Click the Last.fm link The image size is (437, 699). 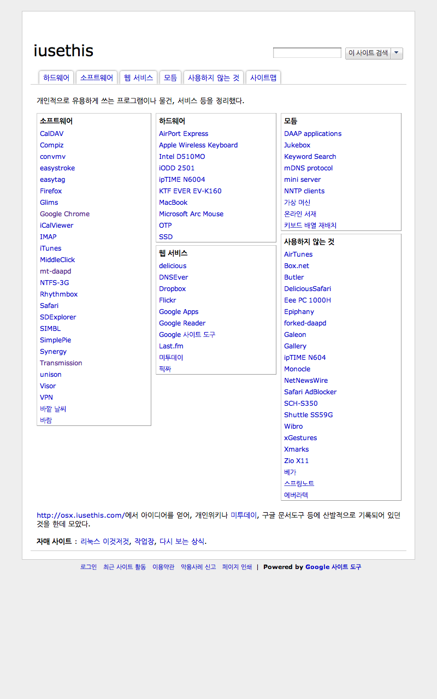(172, 346)
